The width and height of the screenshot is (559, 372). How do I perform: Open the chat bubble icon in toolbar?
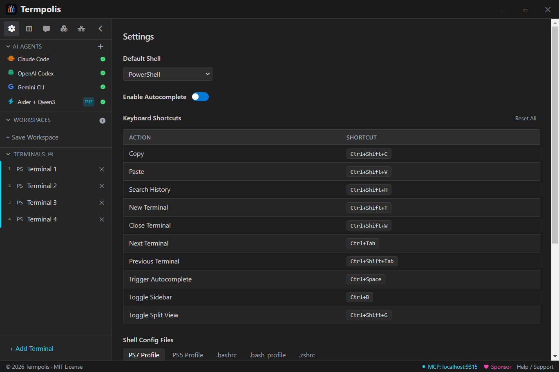[x=46, y=29]
